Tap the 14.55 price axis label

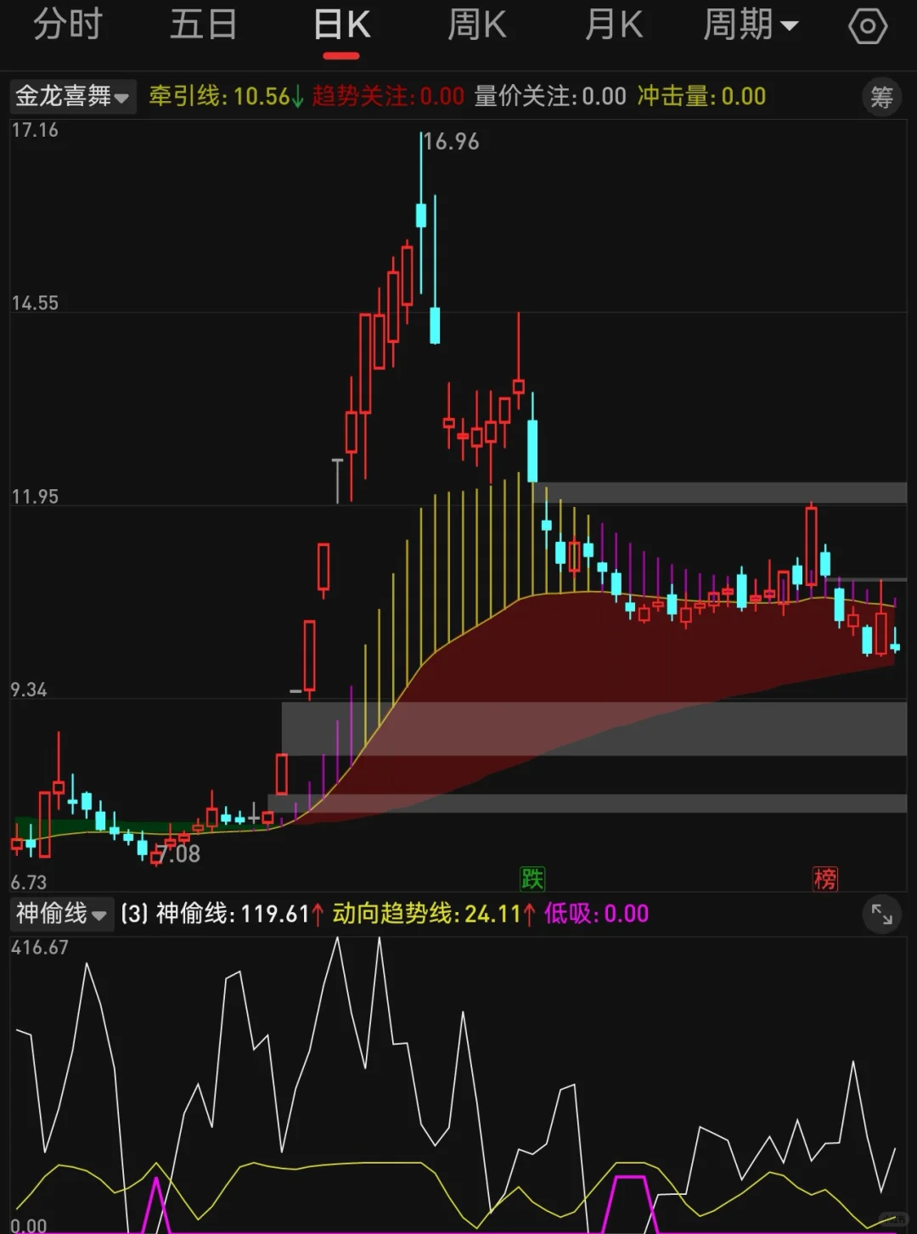point(35,303)
